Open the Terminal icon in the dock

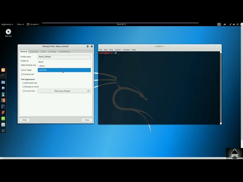click(x=3, y=76)
